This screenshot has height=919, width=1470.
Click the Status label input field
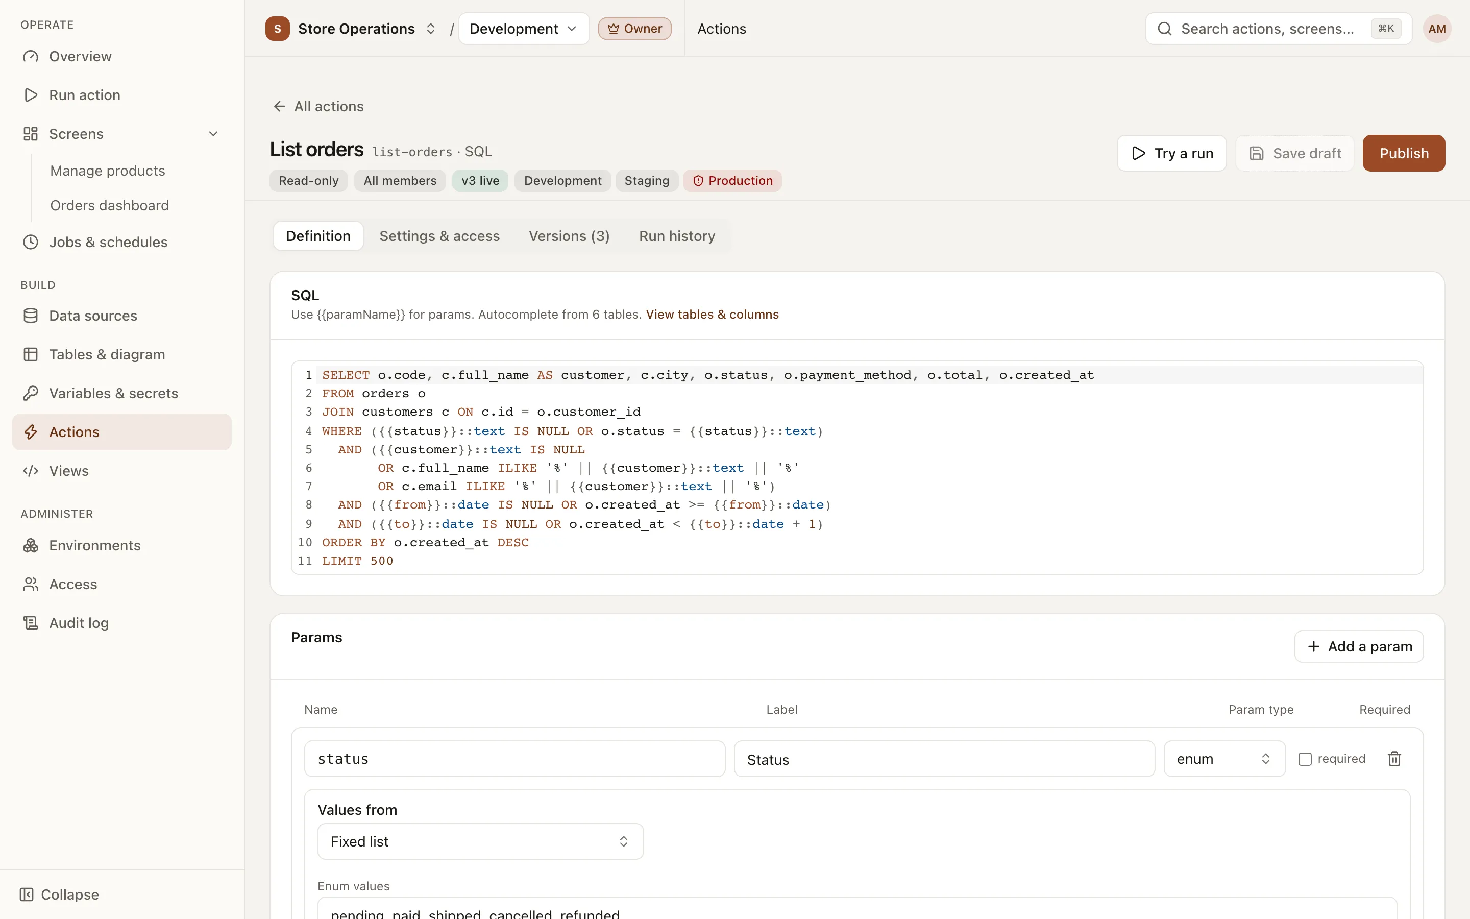tap(944, 759)
